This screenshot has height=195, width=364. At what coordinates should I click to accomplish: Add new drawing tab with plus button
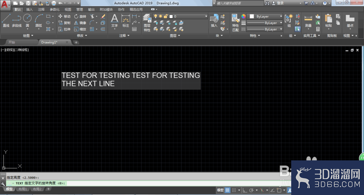[76, 42]
